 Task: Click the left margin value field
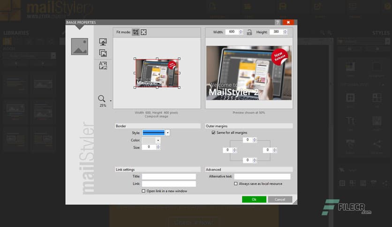point(227,150)
